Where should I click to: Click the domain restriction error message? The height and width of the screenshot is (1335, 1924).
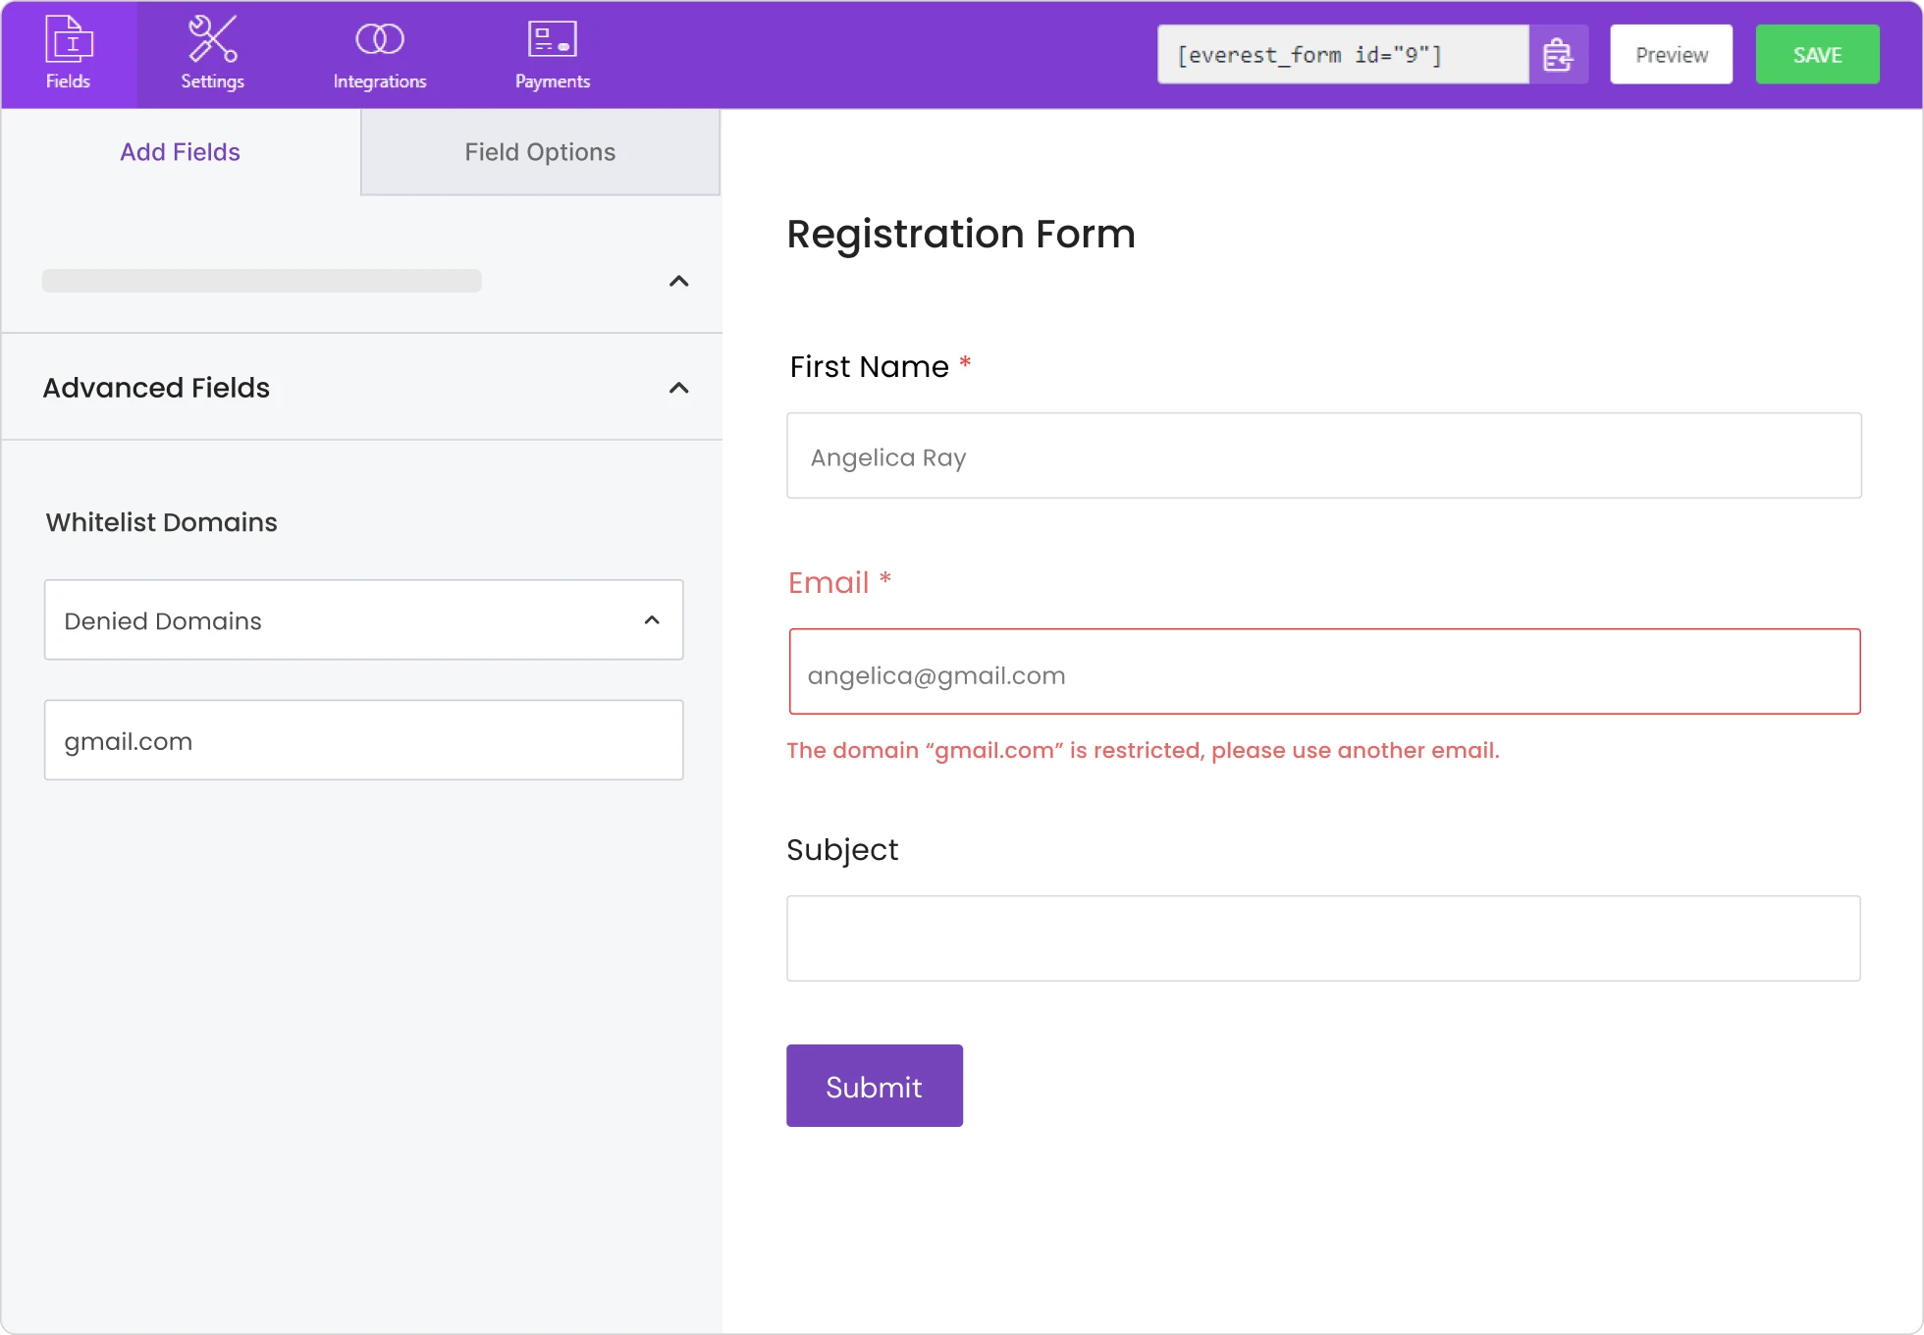coord(1142,750)
